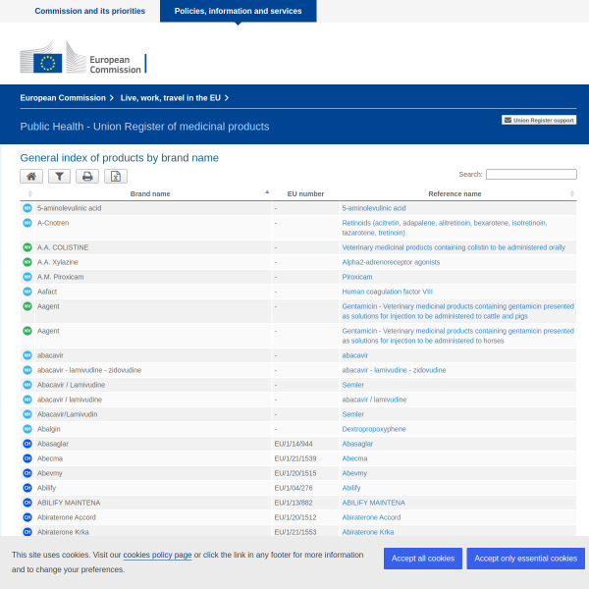Click CH icon beside Abiraterone Krka

click(x=27, y=532)
